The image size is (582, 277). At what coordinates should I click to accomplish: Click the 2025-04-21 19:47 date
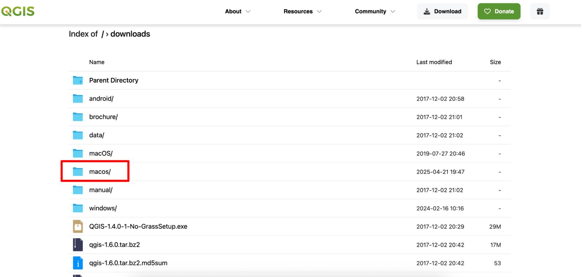pyautogui.click(x=441, y=172)
